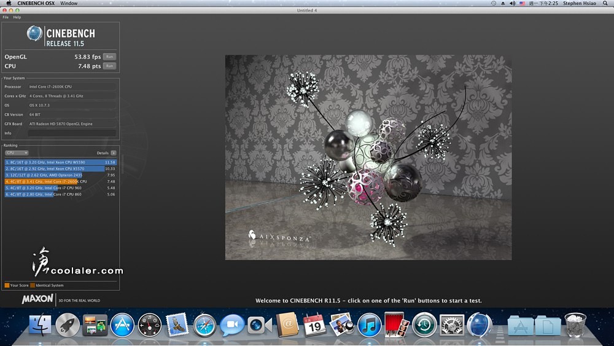Click the MAXON logo
614x346 pixels.
click(37, 299)
